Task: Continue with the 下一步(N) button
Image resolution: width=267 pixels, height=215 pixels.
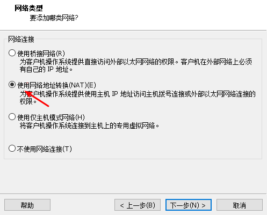Action: [189, 205]
